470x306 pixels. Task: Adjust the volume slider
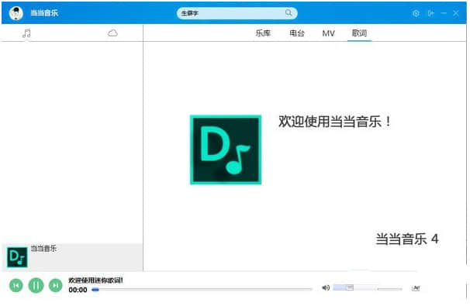tap(355, 287)
